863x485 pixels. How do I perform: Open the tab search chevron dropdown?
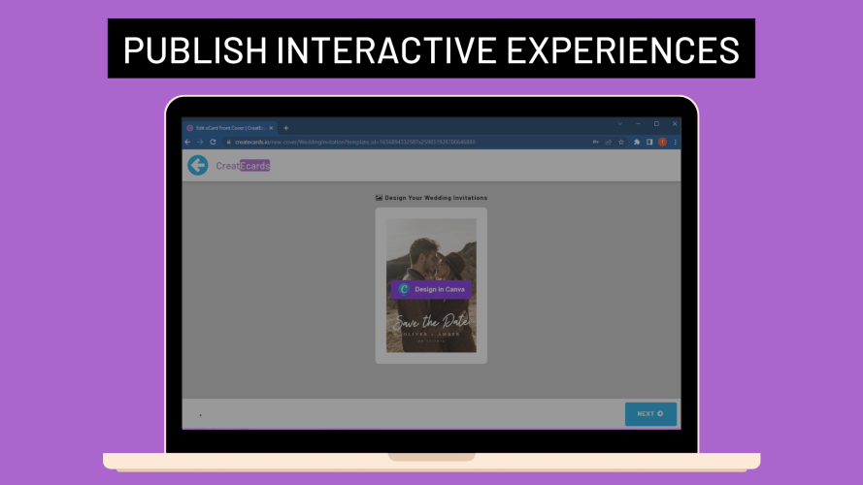pyautogui.click(x=619, y=124)
